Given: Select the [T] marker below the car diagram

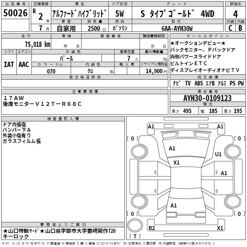Looking at the screenshot, I should pos(135,236).
